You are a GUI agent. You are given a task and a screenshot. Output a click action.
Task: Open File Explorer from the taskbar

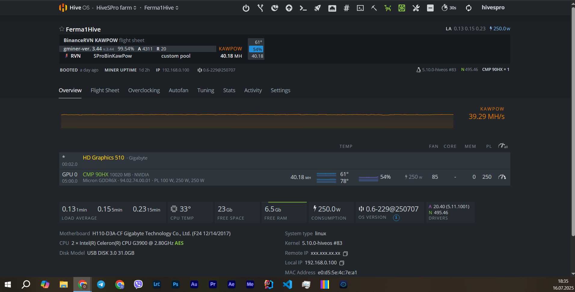click(x=64, y=284)
